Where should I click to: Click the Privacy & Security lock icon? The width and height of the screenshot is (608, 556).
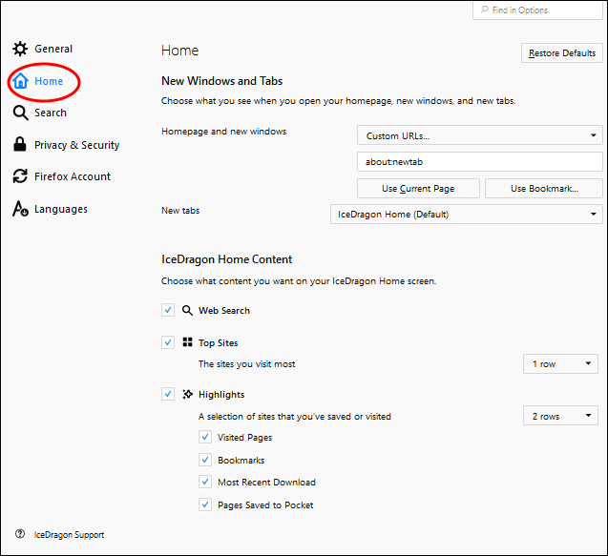coord(20,144)
